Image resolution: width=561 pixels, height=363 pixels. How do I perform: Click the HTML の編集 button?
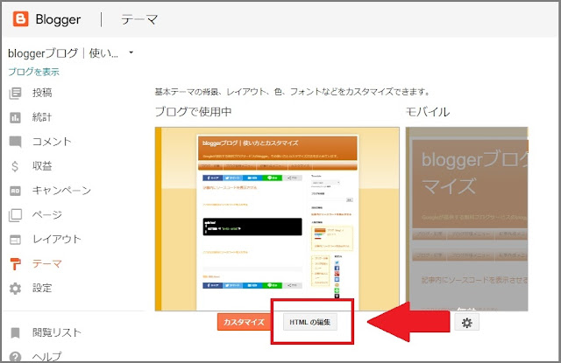tap(309, 322)
